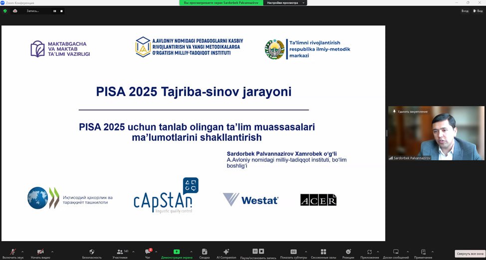Expand video options arrow beside Начать видео
The height and width of the screenshot is (260, 486).
52,252
